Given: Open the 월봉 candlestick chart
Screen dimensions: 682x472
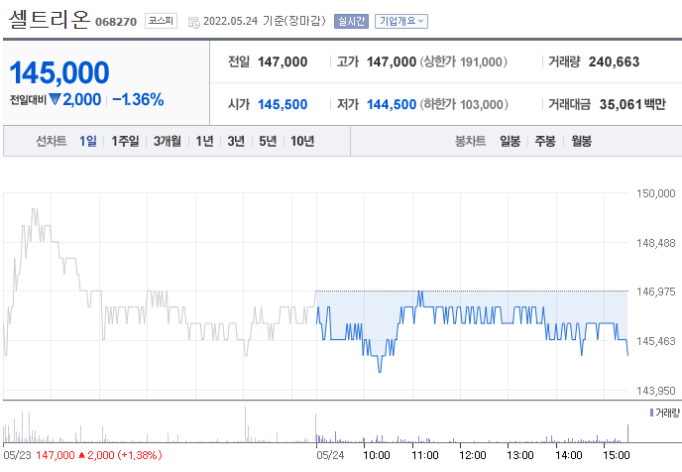Looking at the screenshot, I should (581, 141).
